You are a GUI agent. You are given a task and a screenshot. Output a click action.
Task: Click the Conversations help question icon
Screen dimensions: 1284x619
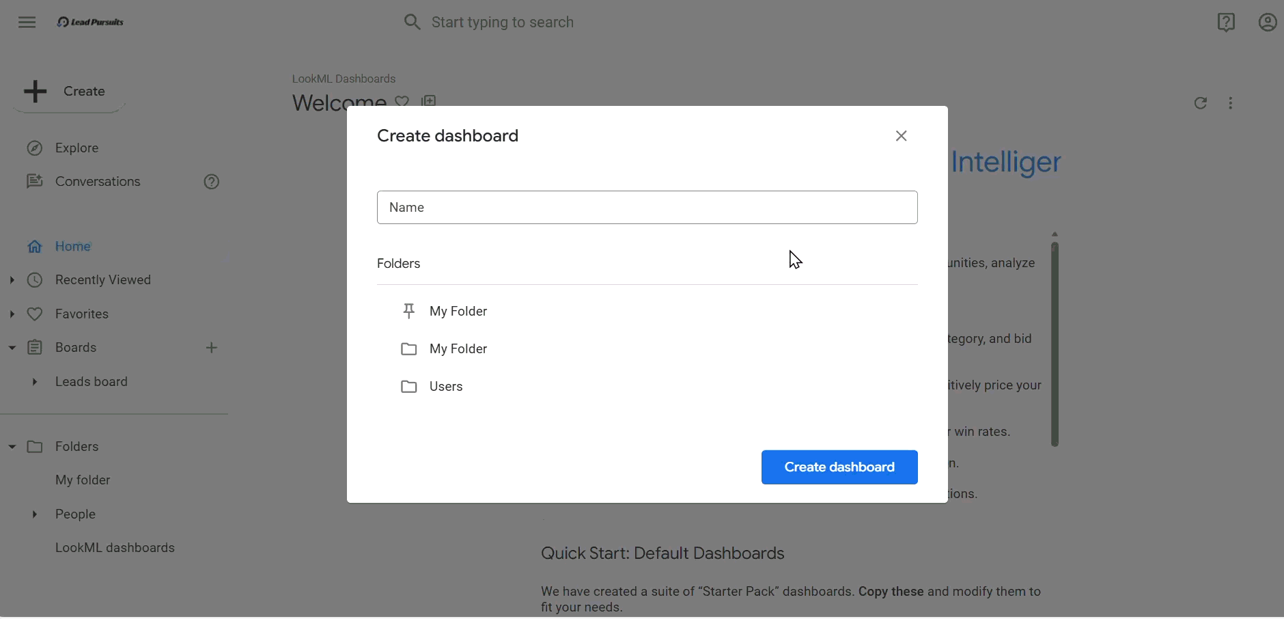[212, 182]
